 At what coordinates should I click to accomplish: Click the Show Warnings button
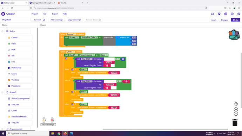click(48, 125)
